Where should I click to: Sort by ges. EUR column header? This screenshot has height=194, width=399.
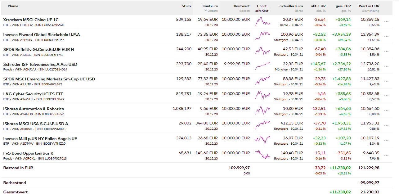pos(343,6)
